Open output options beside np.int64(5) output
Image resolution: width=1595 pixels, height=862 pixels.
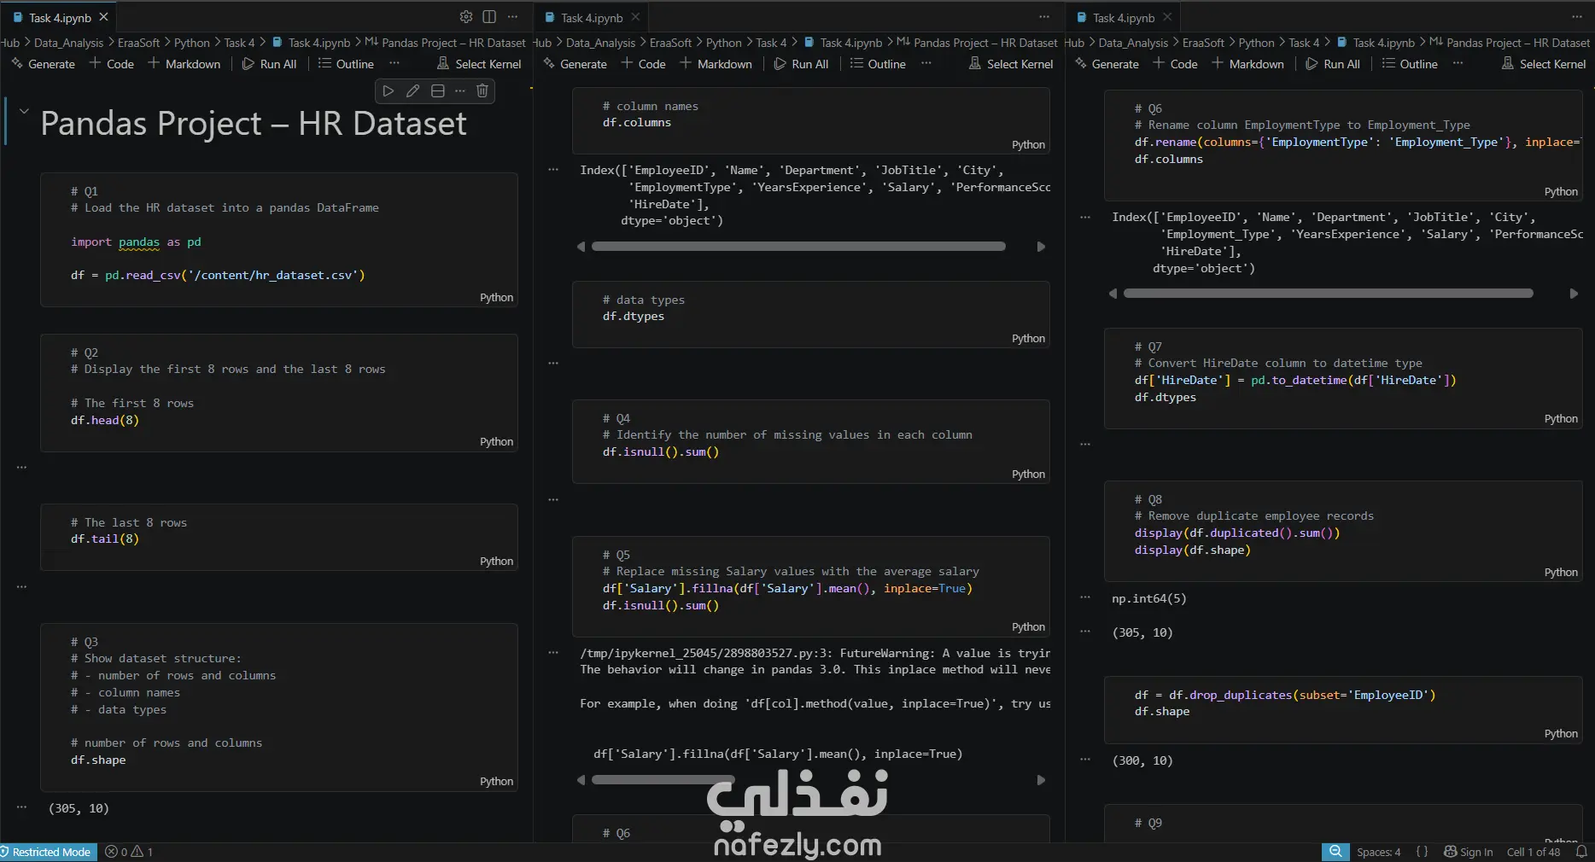[x=1085, y=598]
